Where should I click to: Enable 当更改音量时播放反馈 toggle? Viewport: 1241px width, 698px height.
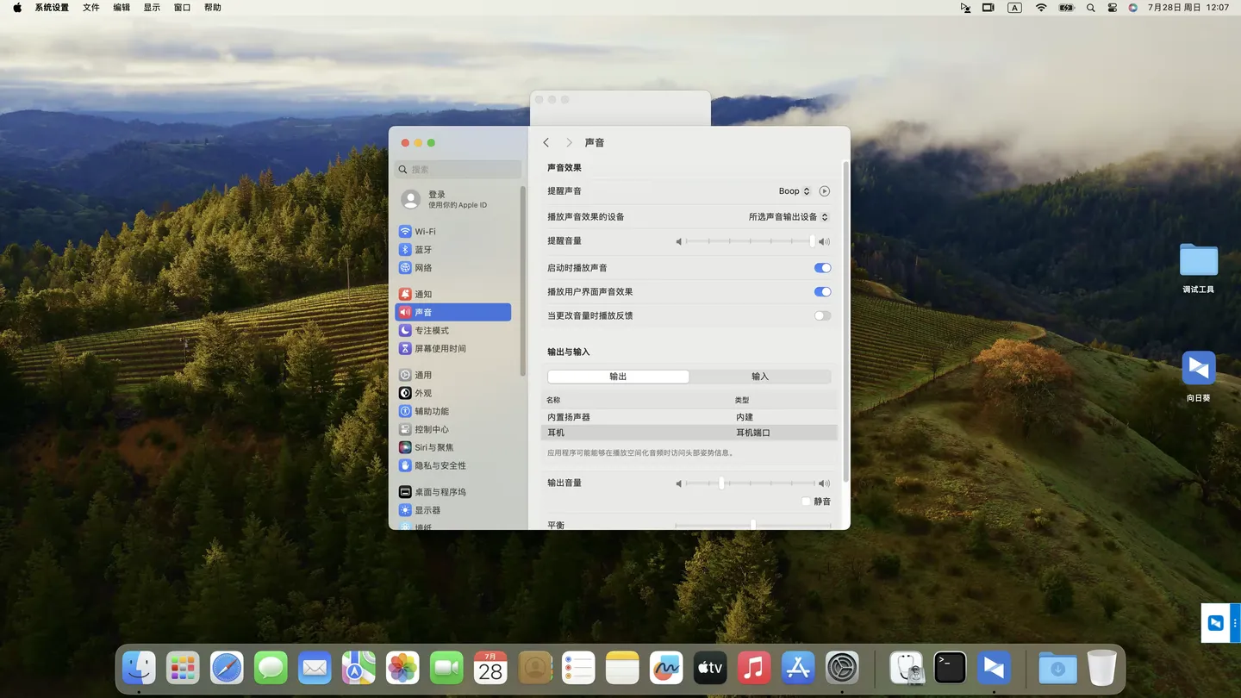tap(822, 316)
